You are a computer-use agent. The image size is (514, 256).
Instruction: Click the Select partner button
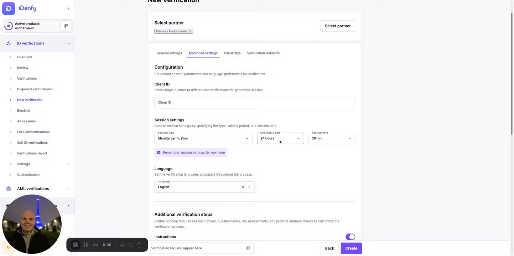pyautogui.click(x=338, y=26)
